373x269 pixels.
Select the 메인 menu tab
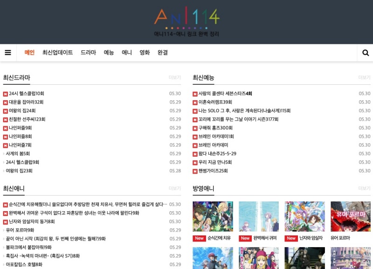(29, 53)
